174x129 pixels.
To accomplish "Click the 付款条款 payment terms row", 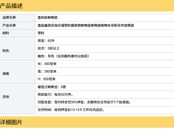I will 105,102.
